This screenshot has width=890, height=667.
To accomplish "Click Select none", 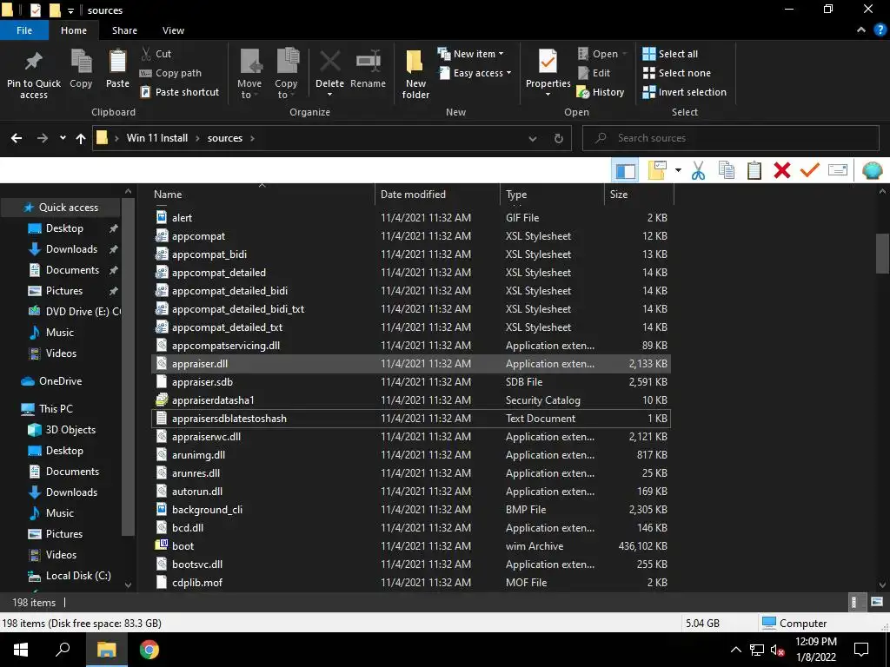I will tap(676, 73).
